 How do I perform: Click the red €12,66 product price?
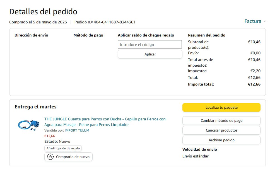pos(50,136)
